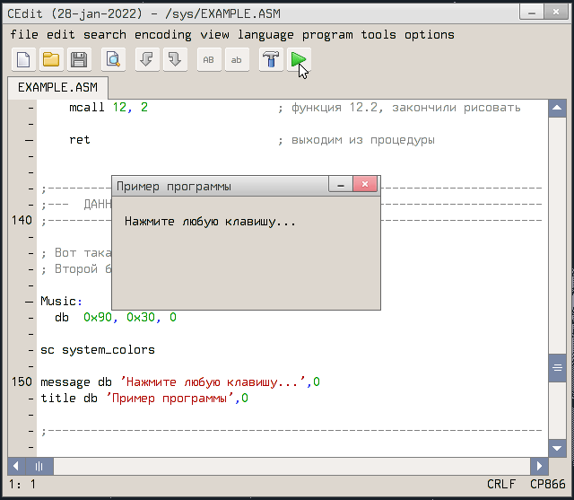
Task: Open the options menu
Action: 429,35
